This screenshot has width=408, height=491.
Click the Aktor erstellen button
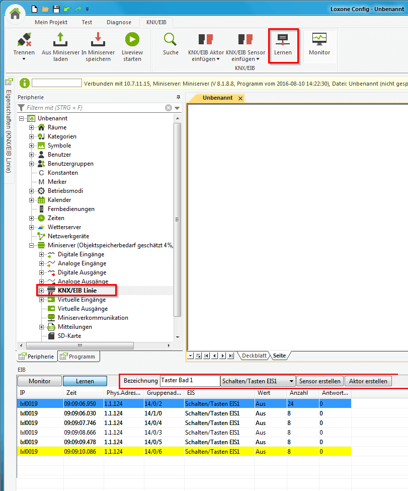pyautogui.click(x=368, y=381)
